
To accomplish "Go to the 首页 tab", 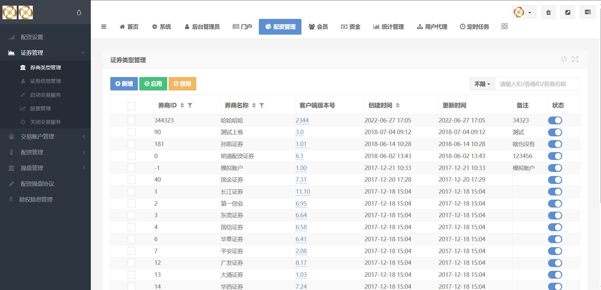I will coord(129,27).
